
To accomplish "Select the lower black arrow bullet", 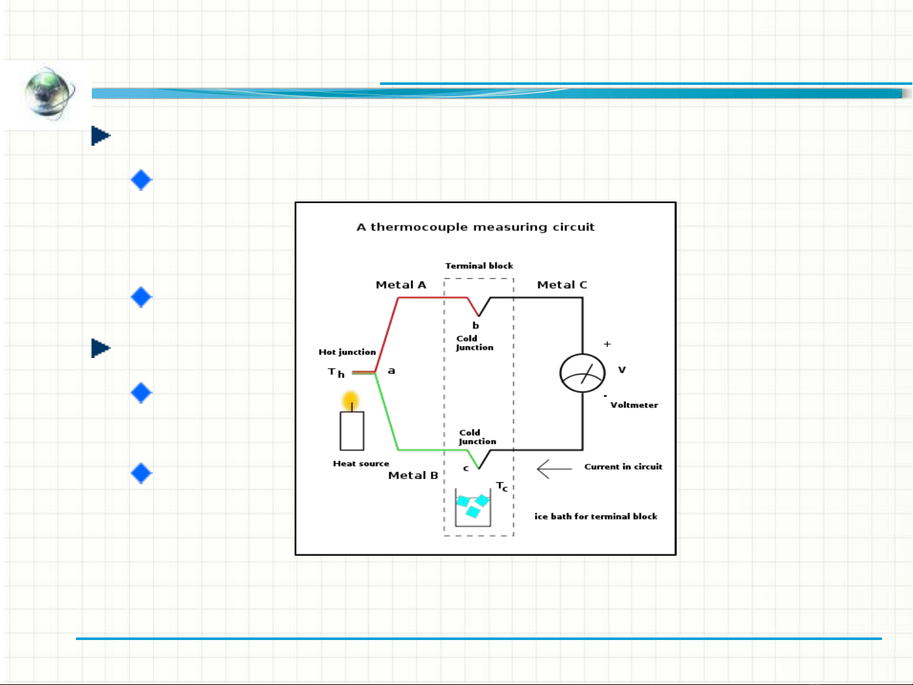I will [101, 348].
